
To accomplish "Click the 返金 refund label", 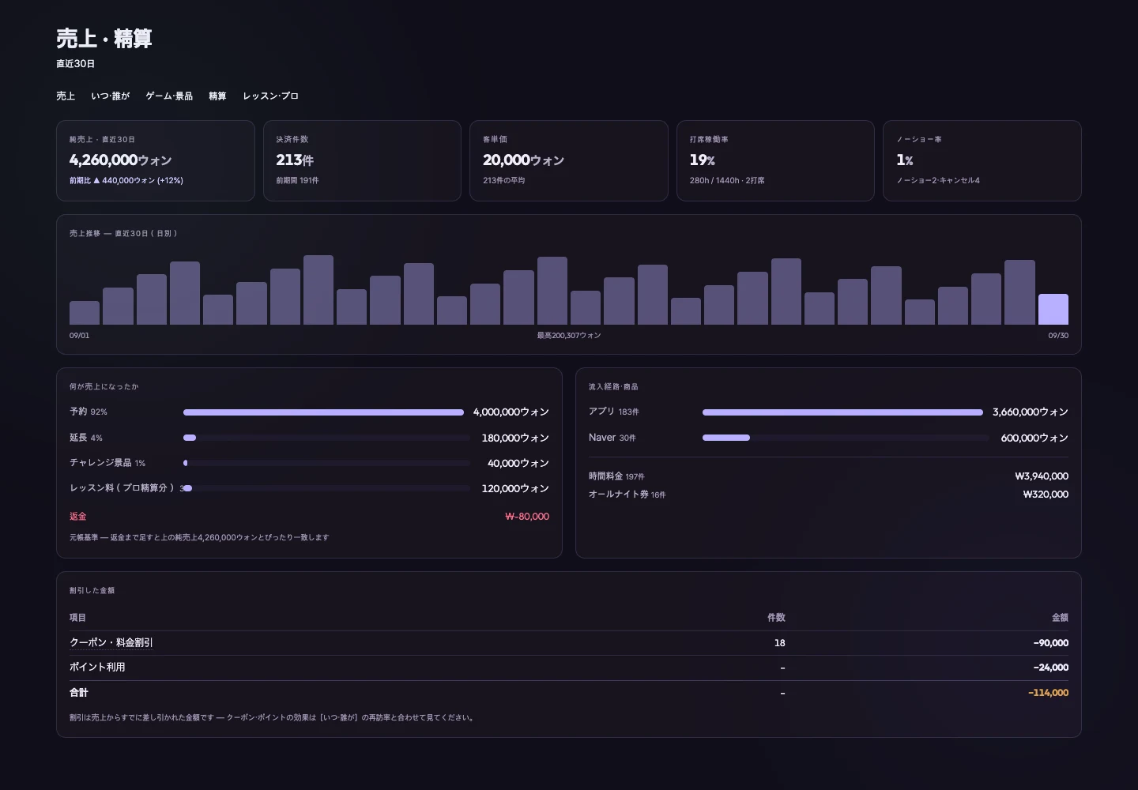I will [x=78, y=517].
